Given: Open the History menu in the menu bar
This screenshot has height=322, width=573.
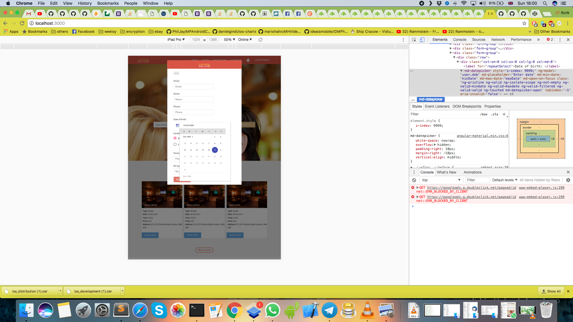Looking at the screenshot, I should 84,3.
